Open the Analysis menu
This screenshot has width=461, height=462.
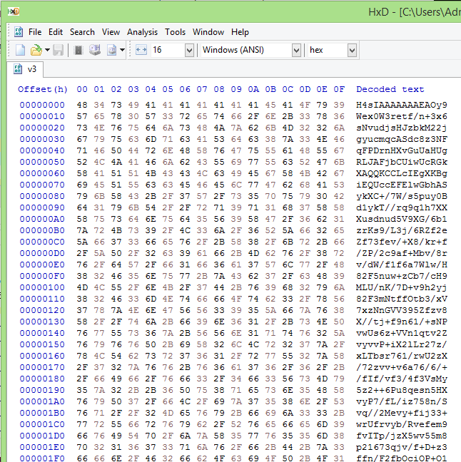coord(143,32)
